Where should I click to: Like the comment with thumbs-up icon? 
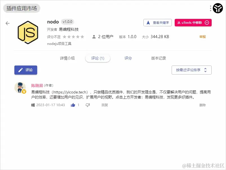click(73, 105)
